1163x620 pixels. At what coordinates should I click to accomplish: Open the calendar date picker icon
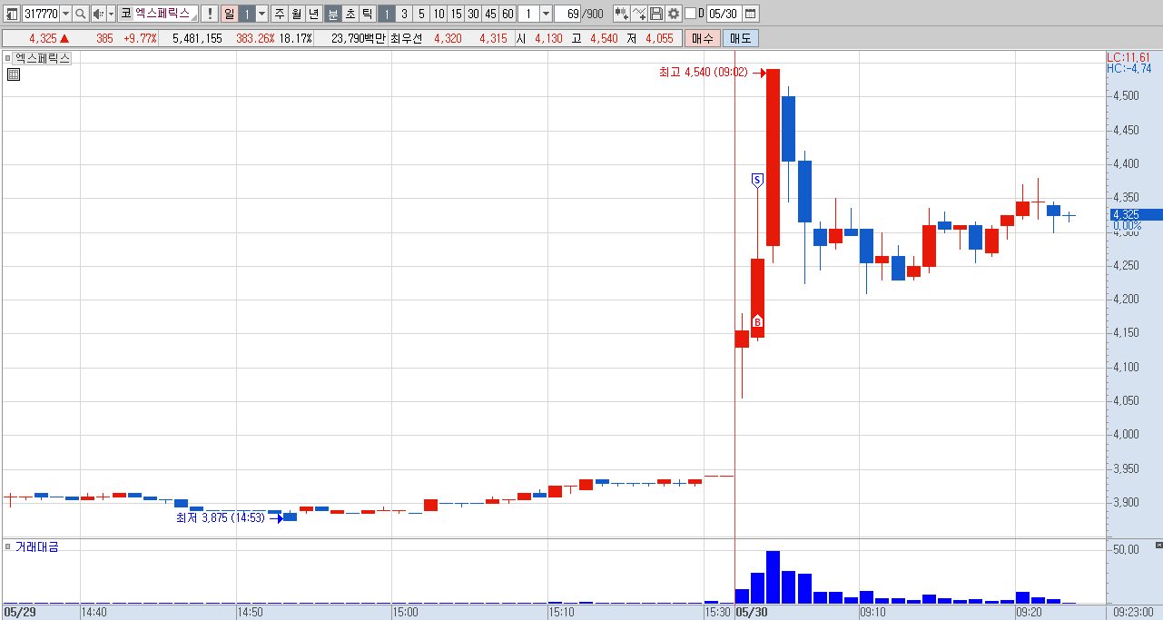[x=751, y=14]
